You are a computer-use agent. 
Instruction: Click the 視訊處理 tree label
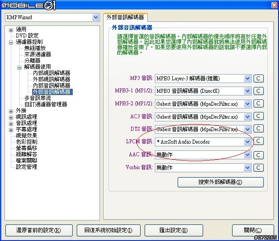(26, 117)
